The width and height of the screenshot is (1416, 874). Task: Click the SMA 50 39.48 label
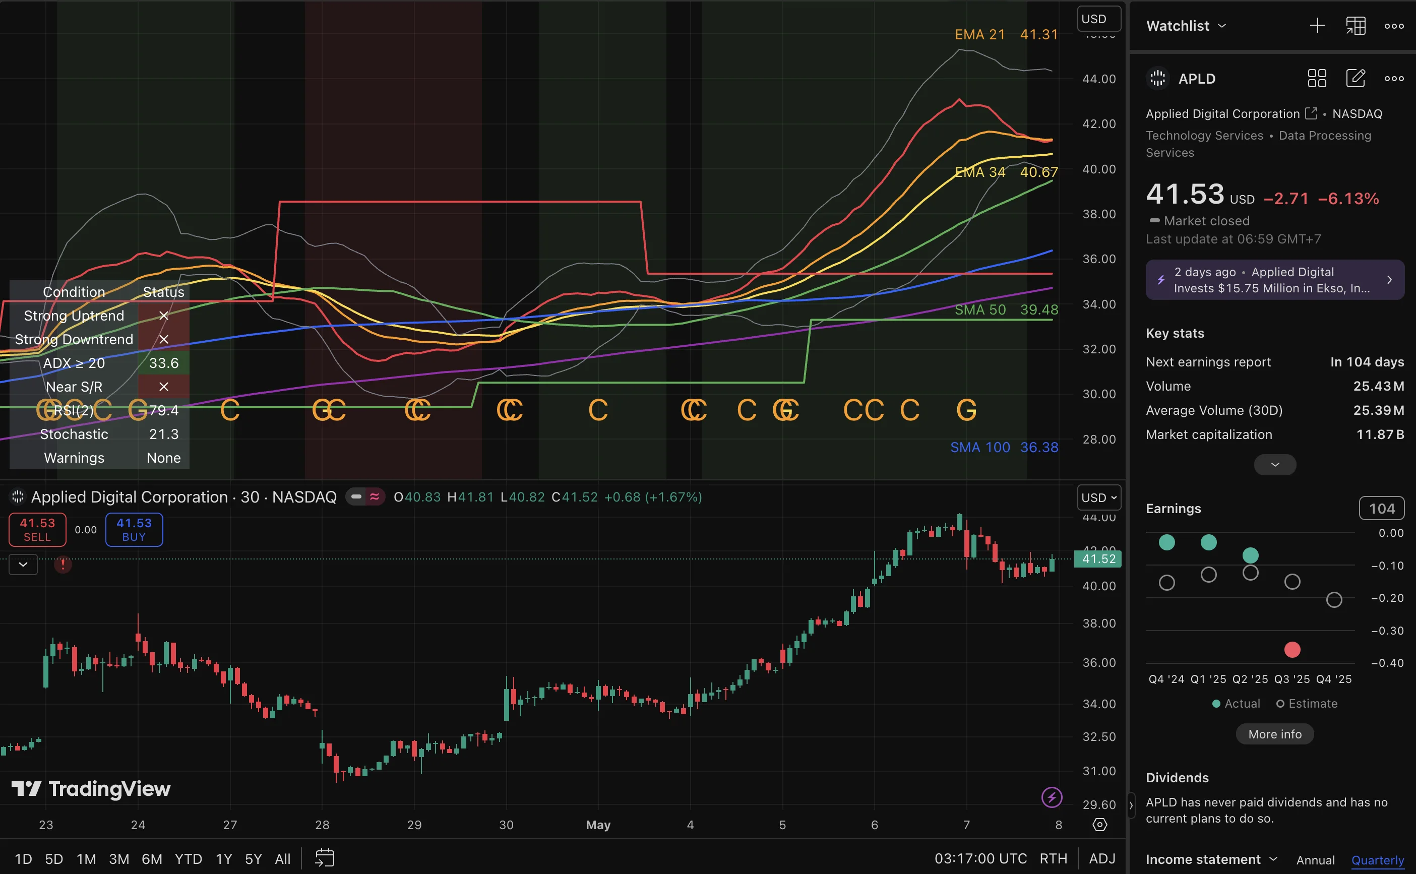(x=1006, y=310)
